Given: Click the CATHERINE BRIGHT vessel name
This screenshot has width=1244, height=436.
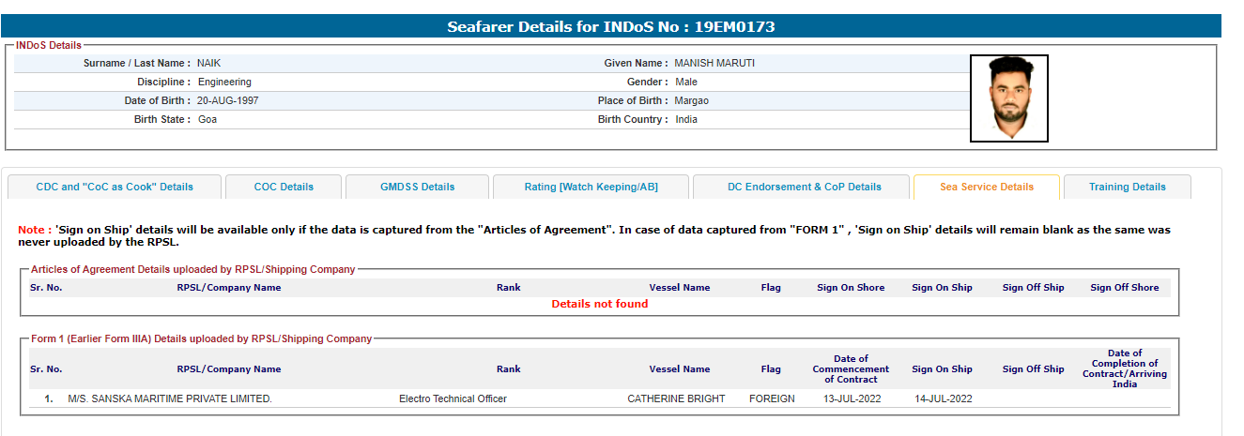Looking at the screenshot, I should pos(676,398).
